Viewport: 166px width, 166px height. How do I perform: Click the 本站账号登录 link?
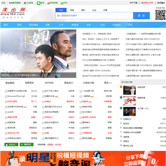pyautogui.click(x=15, y=3)
